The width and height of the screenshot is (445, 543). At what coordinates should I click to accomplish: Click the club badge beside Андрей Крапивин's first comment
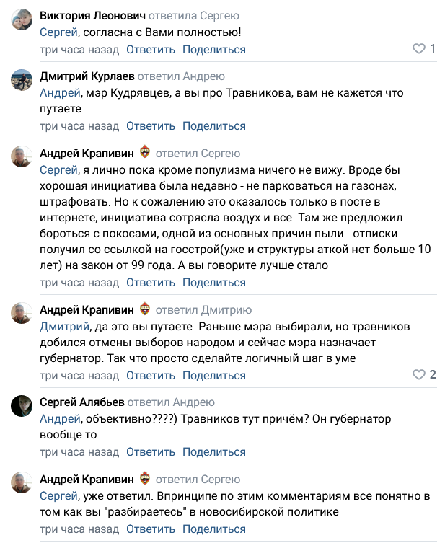click(x=146, y=152)
